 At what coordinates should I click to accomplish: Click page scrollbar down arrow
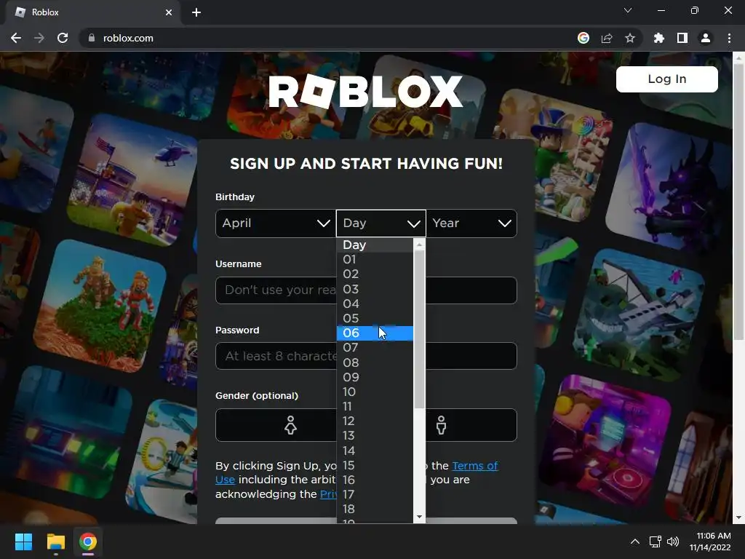[x=738, y=518]
